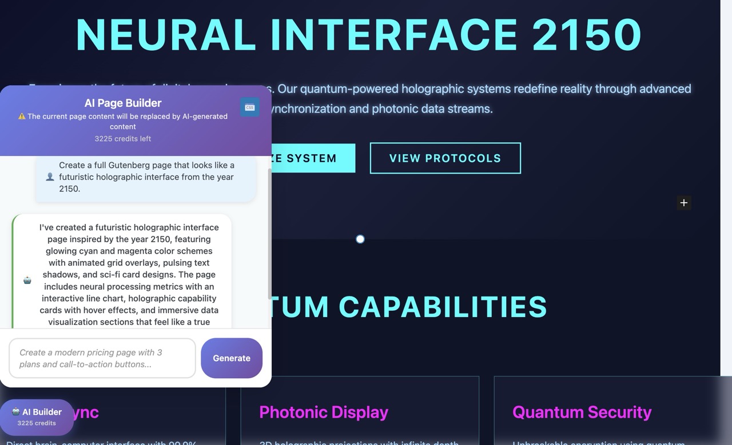Screen dimensions: 732x445
Task: Focus the pricing page prompt input field
Action: coord(102,358)
